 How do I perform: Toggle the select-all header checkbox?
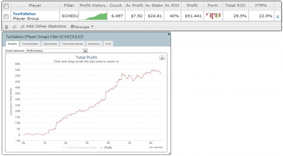[x=6, y=6]
